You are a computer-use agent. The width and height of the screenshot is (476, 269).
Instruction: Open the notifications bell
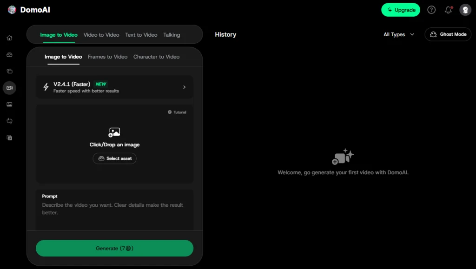pos(449,10)
